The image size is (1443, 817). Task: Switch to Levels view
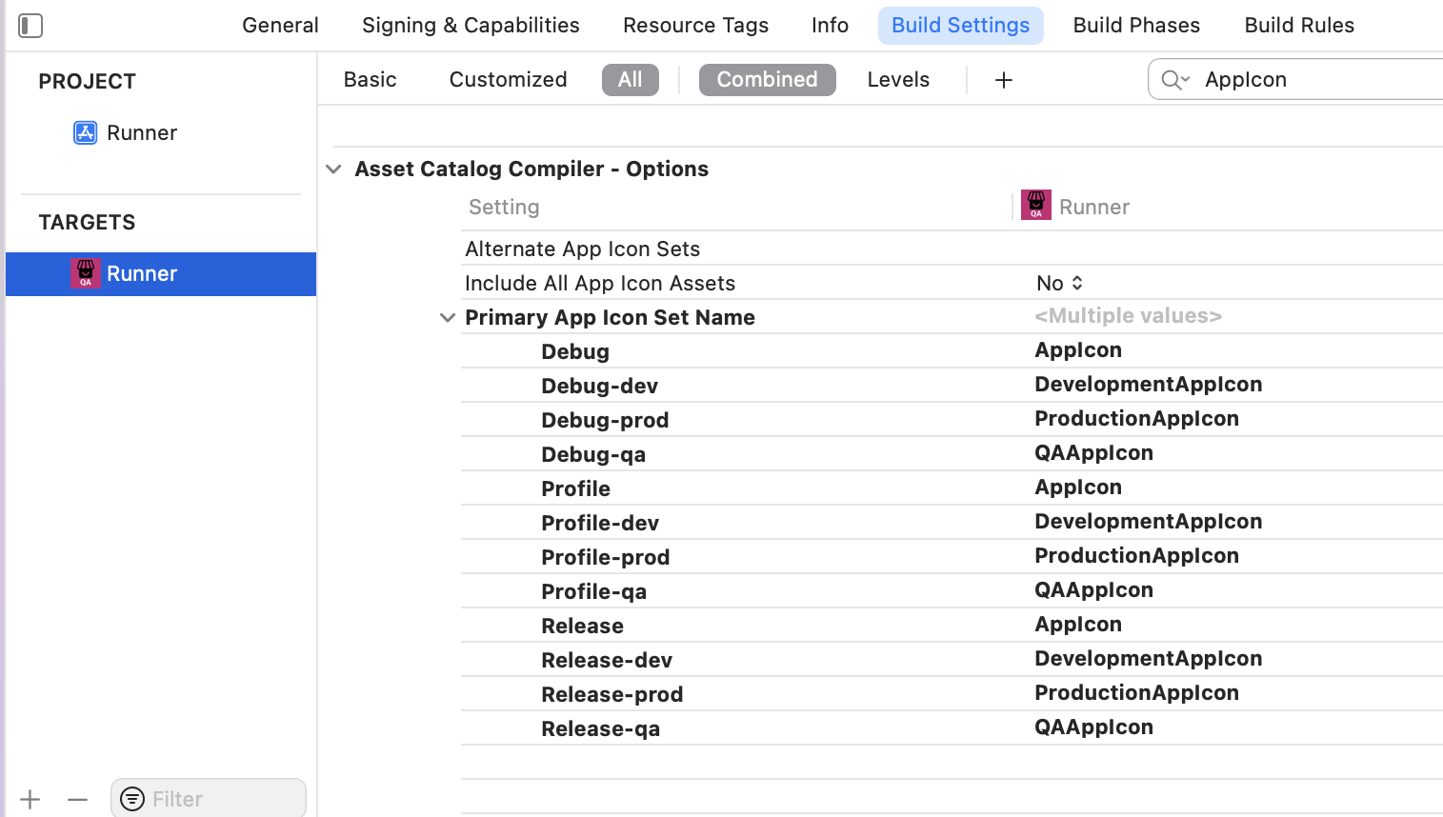click(x=897, y=80)
